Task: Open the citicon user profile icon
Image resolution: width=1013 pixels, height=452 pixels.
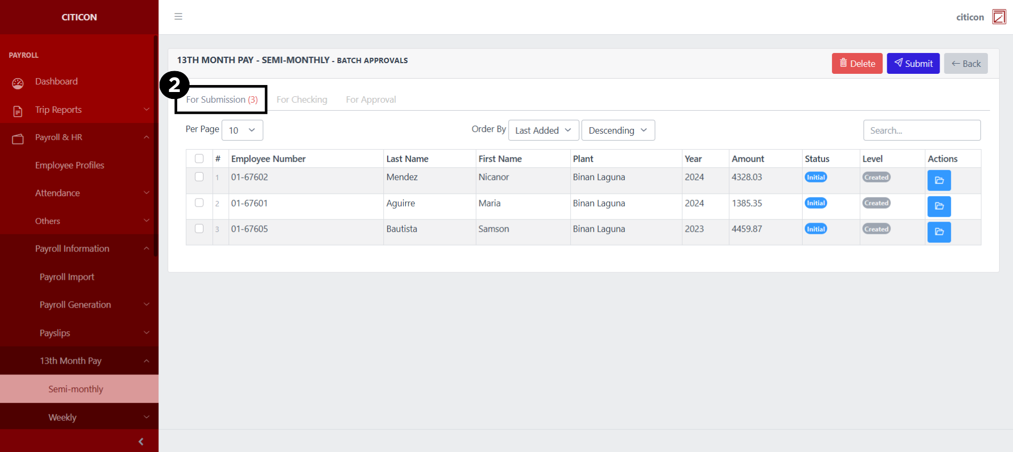Action: (x=999, y=17)
